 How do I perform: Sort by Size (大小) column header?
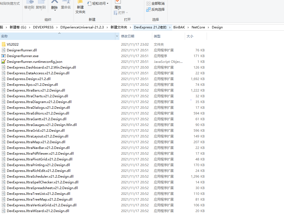click(x=196, y=36)
